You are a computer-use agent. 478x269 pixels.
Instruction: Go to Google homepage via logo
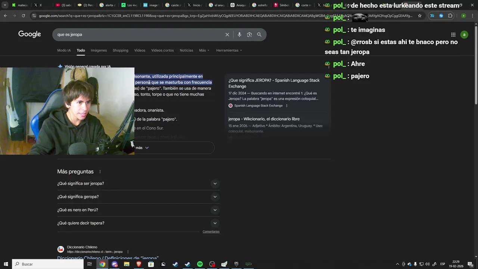pyautogui.click(x=30, y=34)
